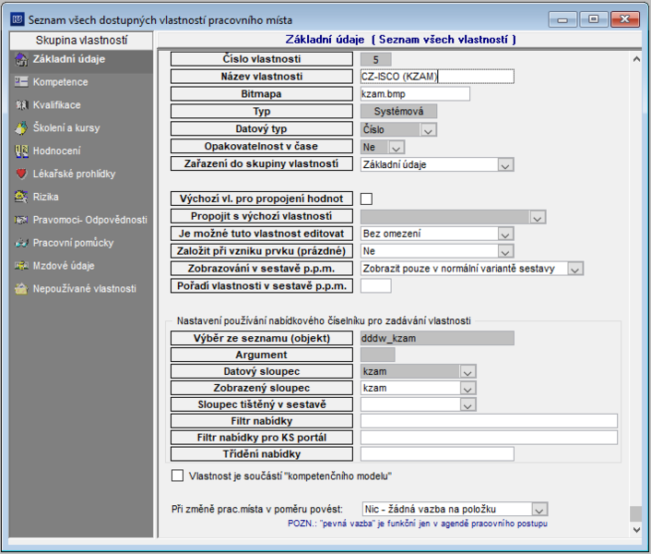
Task: Open Založit při vzniku prvku dropdown
Action: click(505, 251)
